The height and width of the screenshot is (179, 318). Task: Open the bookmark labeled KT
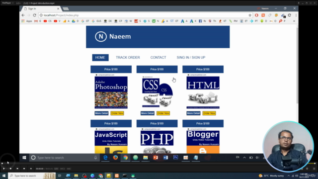(223, 21)
